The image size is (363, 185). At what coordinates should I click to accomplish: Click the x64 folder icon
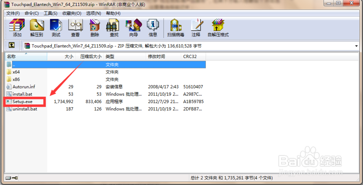click(x=9, y=72)
